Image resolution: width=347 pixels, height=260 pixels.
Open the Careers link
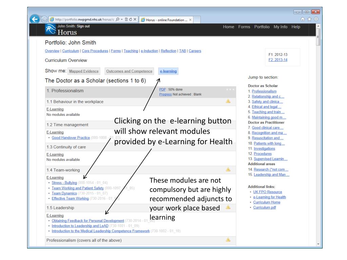[195, 51]
